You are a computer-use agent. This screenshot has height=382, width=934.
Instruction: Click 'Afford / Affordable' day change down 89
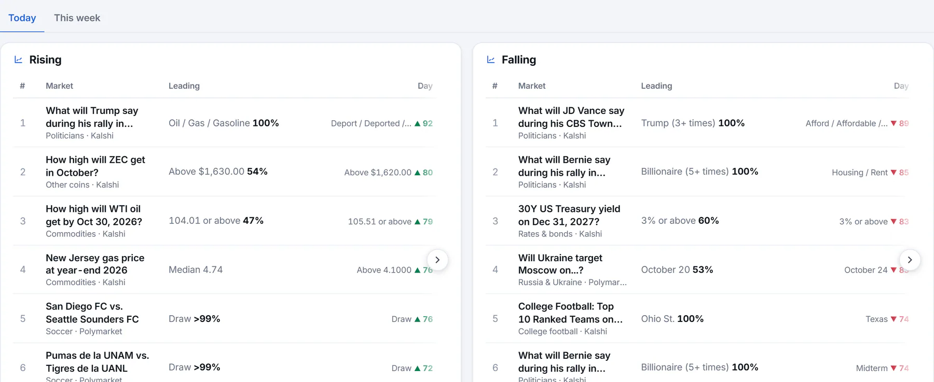click(857, 123)
